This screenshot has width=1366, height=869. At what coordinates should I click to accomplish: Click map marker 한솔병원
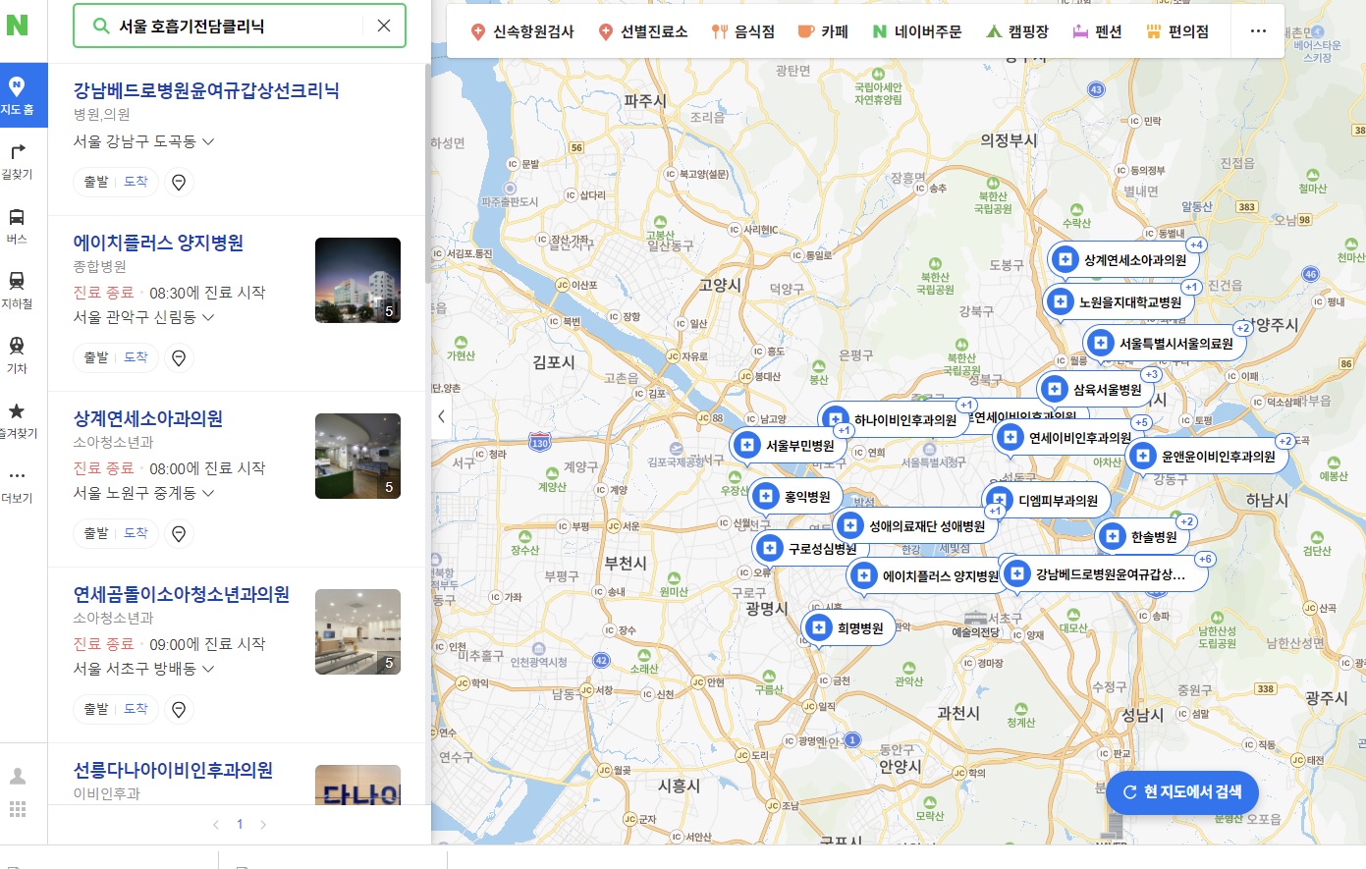pyautogui.click(x=1142, y=537)
